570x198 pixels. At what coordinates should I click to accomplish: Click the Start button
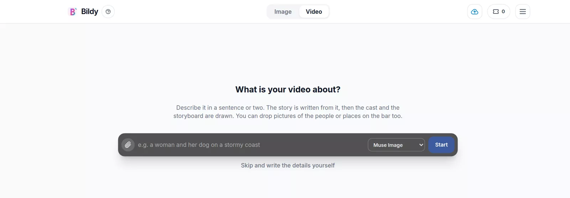[x=441, y=145]
